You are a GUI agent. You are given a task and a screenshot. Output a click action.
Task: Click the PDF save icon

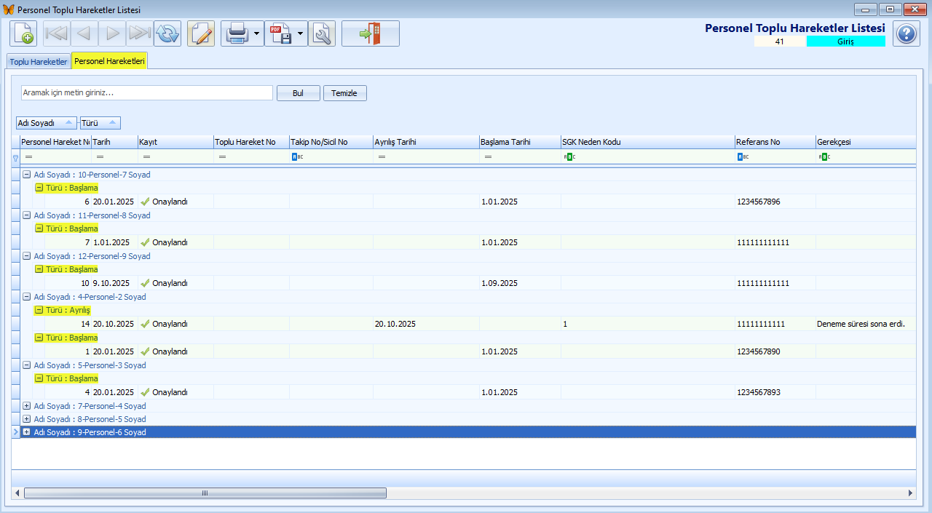[x=280, y=33]
